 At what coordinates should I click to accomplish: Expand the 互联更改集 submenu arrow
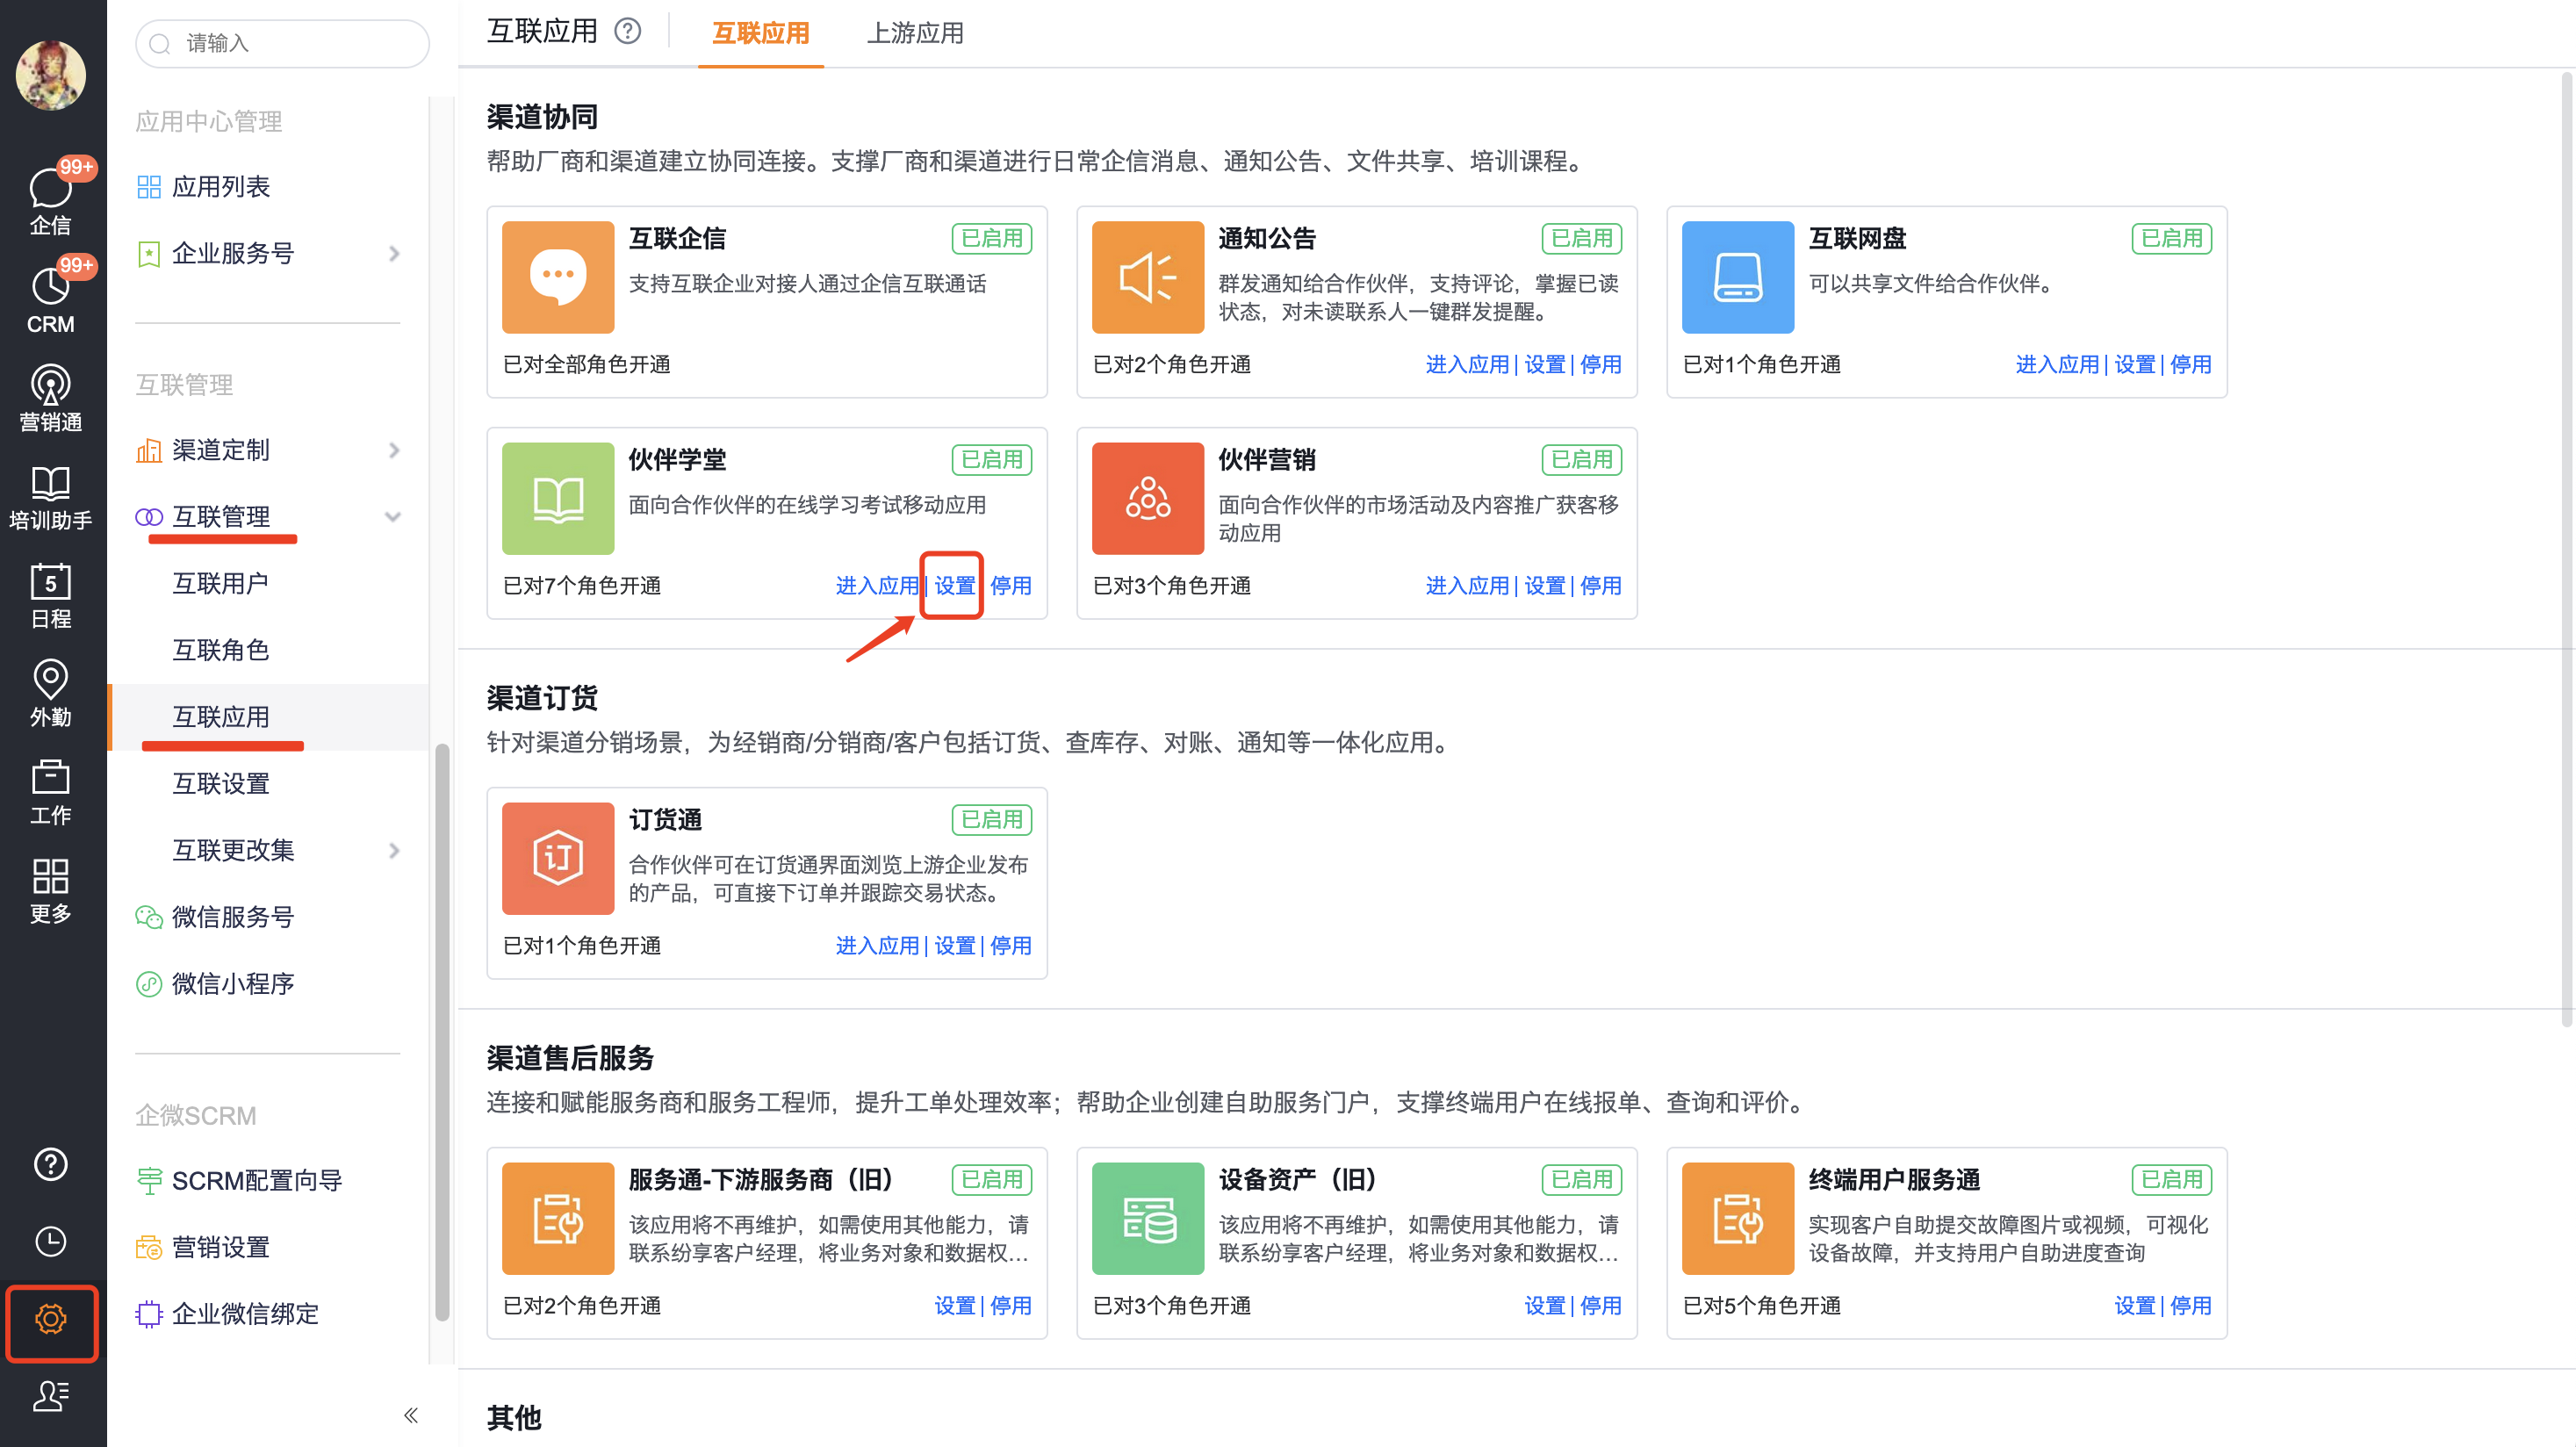395,850
